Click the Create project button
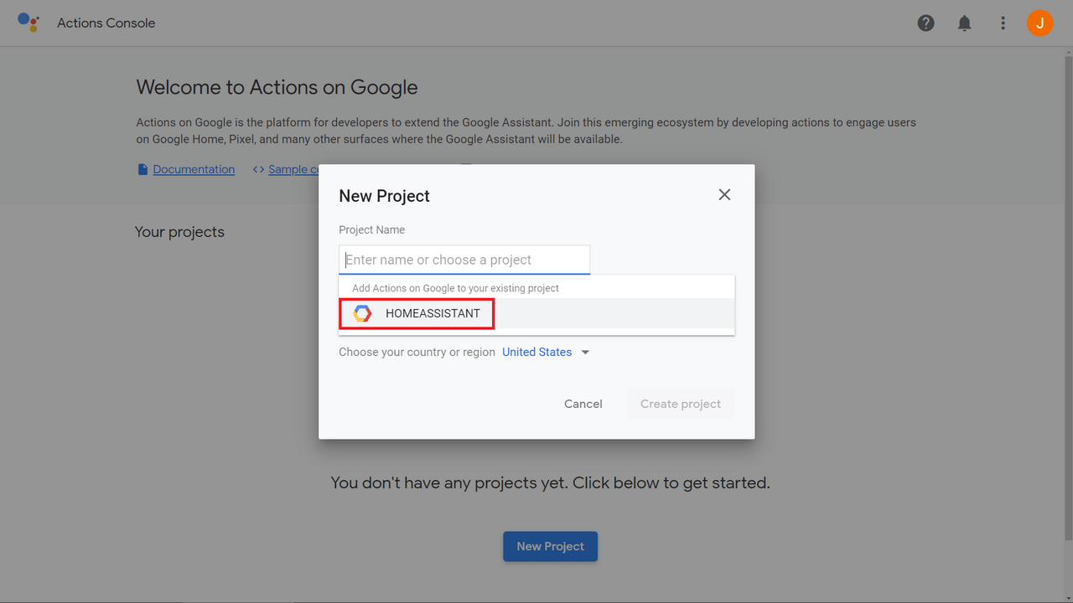The height and width of the screenshot is (603, 1073). pos(681,404)
